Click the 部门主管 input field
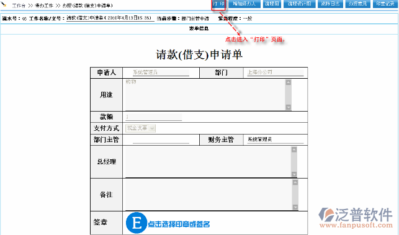This screenshot has width=399, height=235. click(161, 140)
